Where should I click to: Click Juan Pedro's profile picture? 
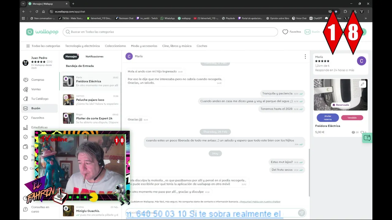pos(25,63)
